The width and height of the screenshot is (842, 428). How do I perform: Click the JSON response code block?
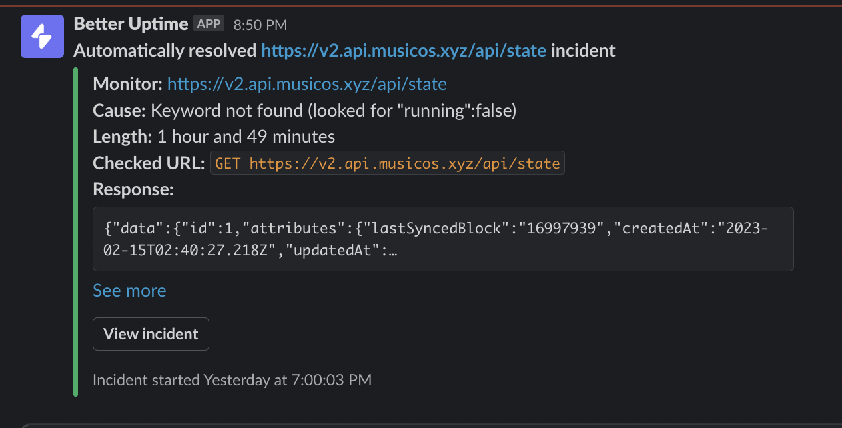click(x=443, y=239)
